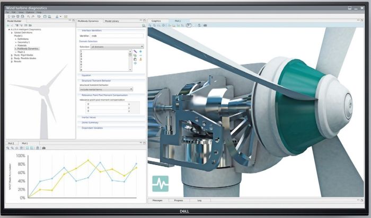
Task: Click camera icon in lower plot toolbar
Action: click(x=43, y=148)
